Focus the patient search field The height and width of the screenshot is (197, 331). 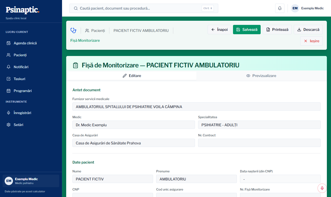coord(144,8)
